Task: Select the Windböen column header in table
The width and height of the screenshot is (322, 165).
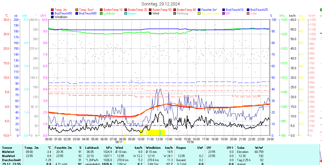Action: [153, 148]
